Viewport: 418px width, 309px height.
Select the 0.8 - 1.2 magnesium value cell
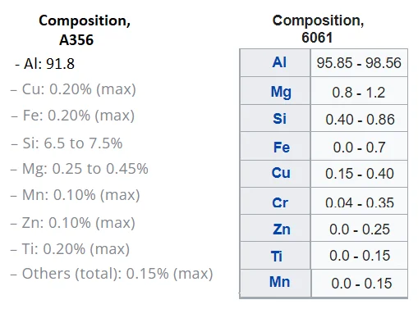tap(359, 93)
